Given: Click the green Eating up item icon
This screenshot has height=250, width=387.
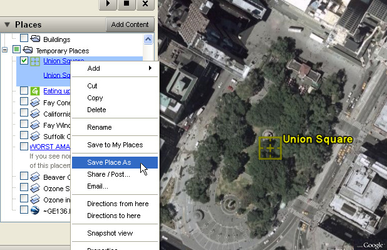Looking at the screenshot, I should 35,91.
